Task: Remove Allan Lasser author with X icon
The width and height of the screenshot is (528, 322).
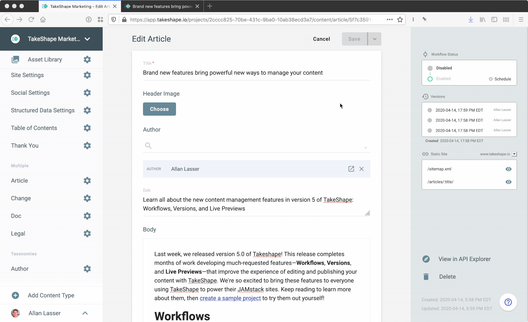Action: (362, 169)
